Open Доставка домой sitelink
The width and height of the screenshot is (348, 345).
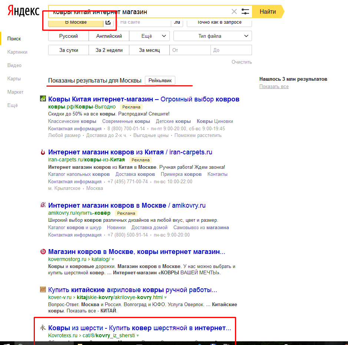pyautogui.click(x=149, y=228)
